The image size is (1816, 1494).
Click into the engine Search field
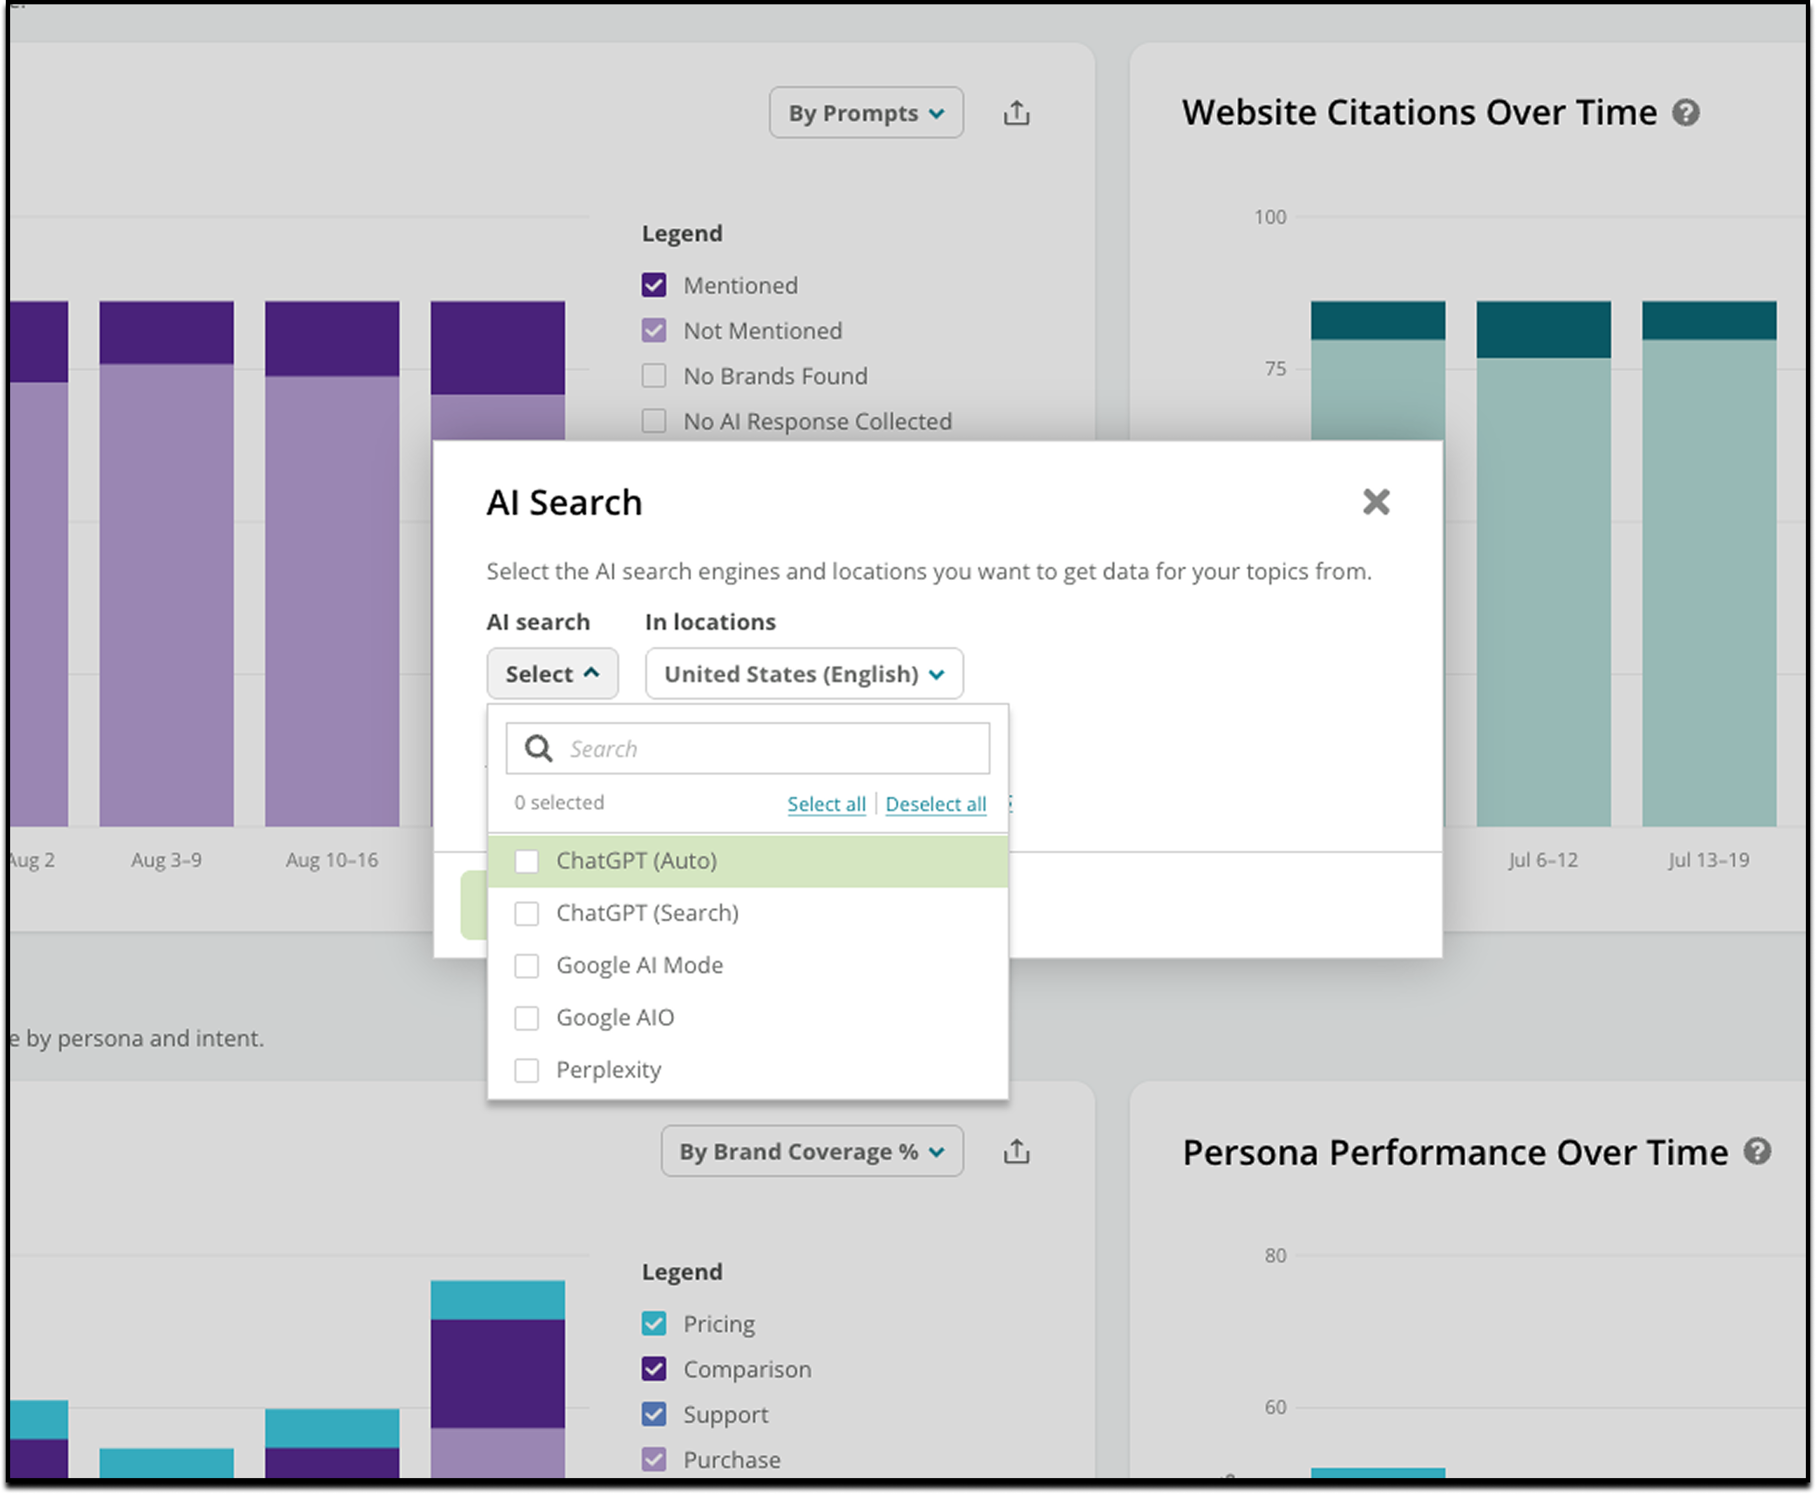(x=775, y=749)
